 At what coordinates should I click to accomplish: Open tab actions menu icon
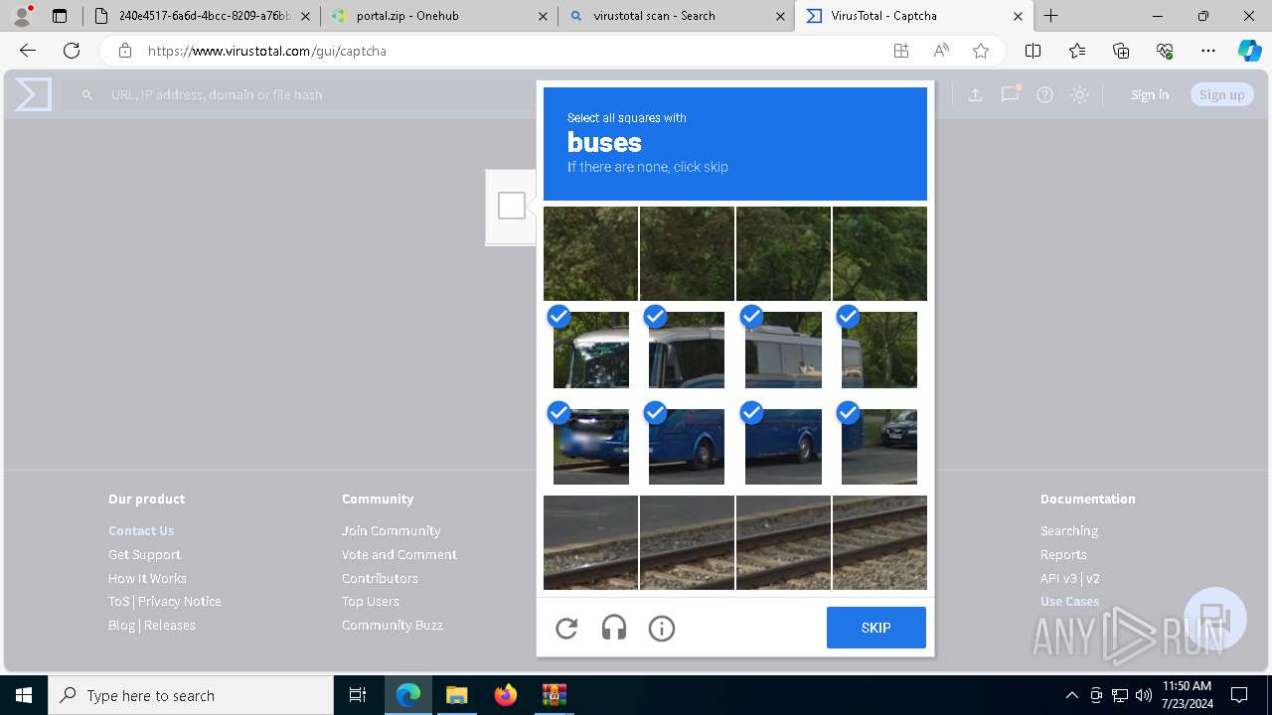[60, 16]
